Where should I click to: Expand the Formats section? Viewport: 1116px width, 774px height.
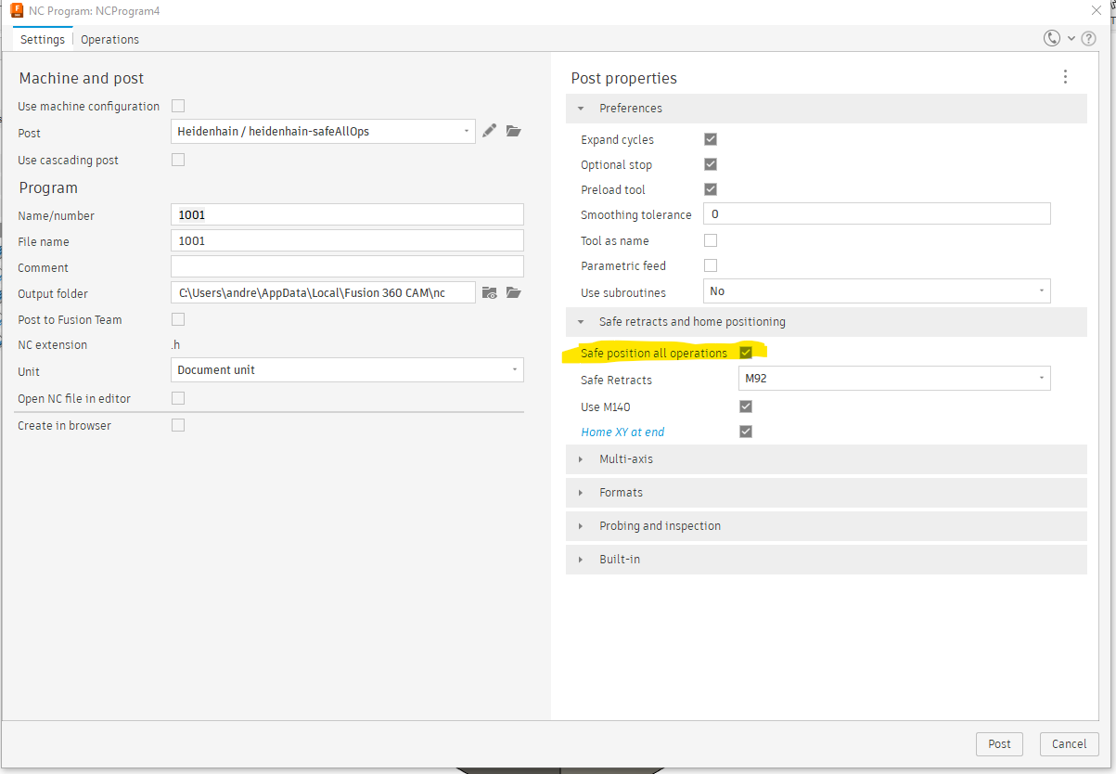826,493
